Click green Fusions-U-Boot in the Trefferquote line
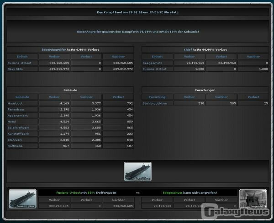 point(68,193)
